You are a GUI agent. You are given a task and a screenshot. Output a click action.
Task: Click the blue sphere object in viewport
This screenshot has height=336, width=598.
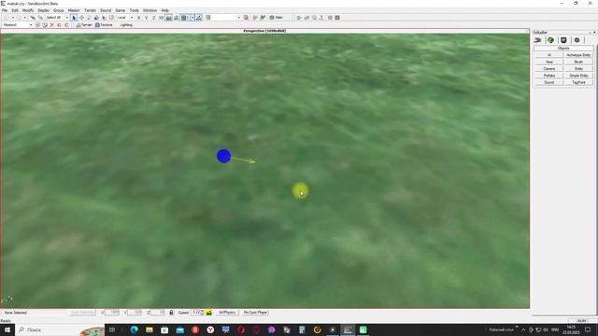(x=223, y=156)
